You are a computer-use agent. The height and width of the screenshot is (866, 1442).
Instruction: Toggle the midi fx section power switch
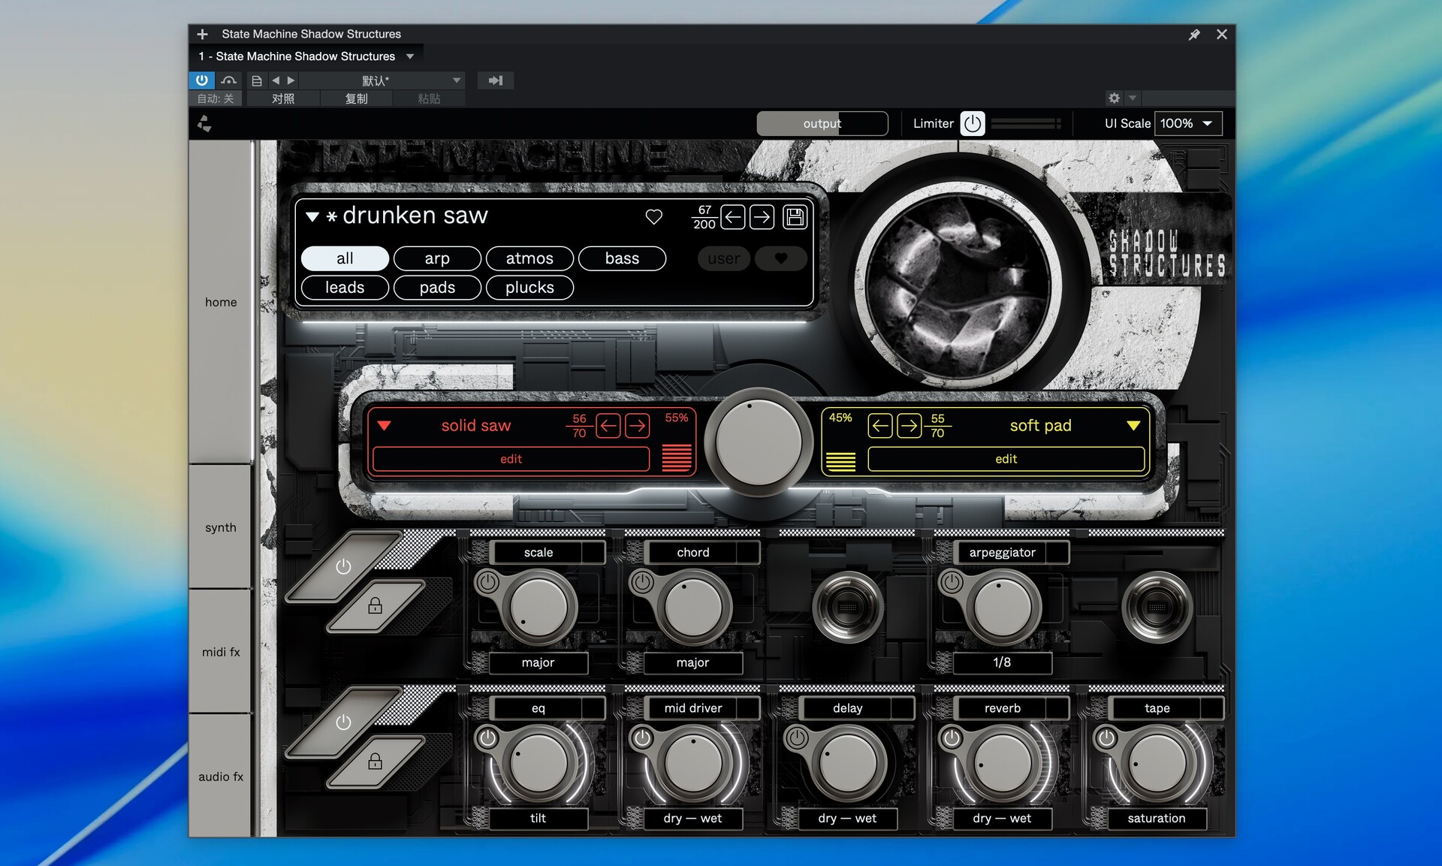point(343,567)
